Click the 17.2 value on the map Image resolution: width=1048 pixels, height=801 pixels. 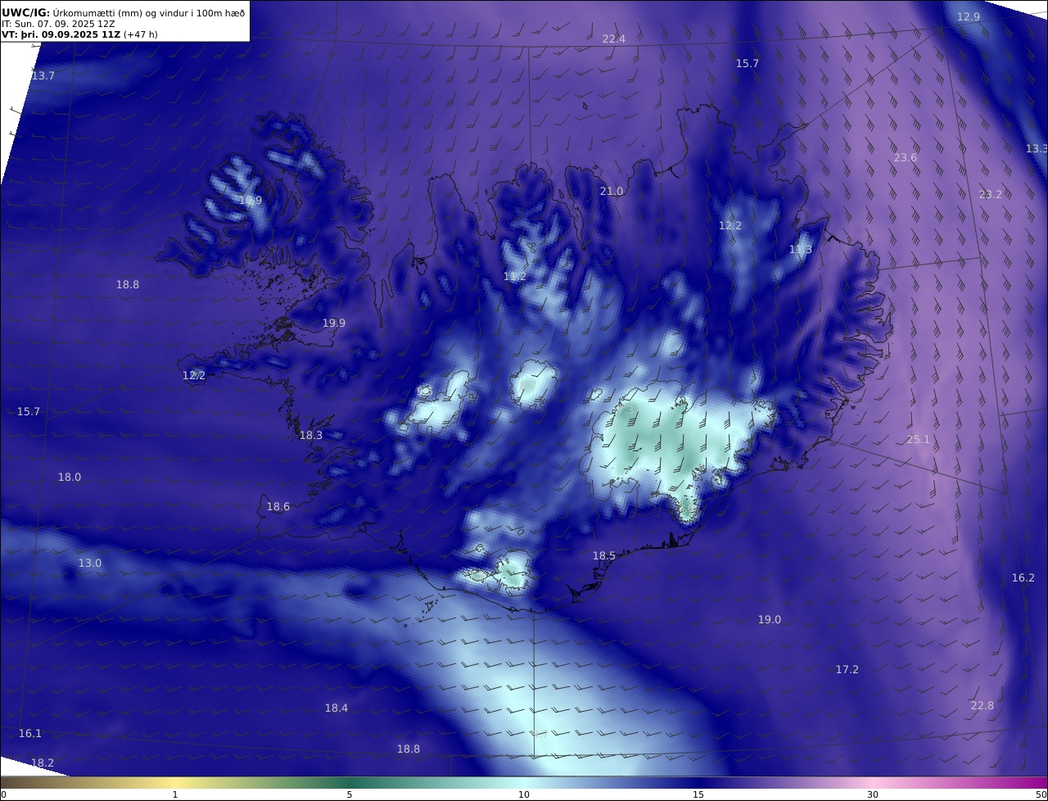[x=847, y=669]
